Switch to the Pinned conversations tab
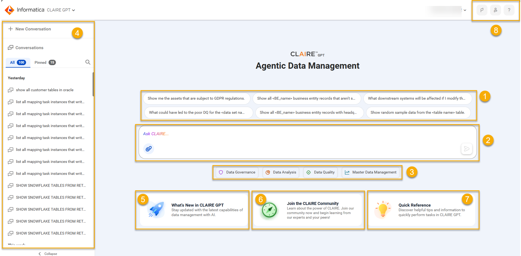 (x=45, y=62)
